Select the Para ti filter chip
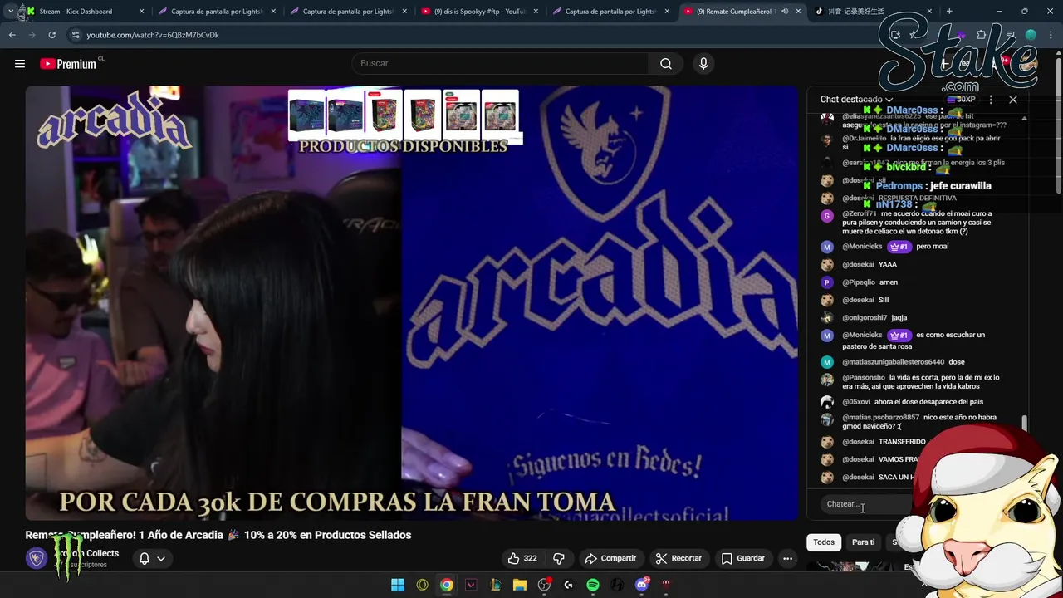The width and height of the screenshot is (1063, 598). 863,542
